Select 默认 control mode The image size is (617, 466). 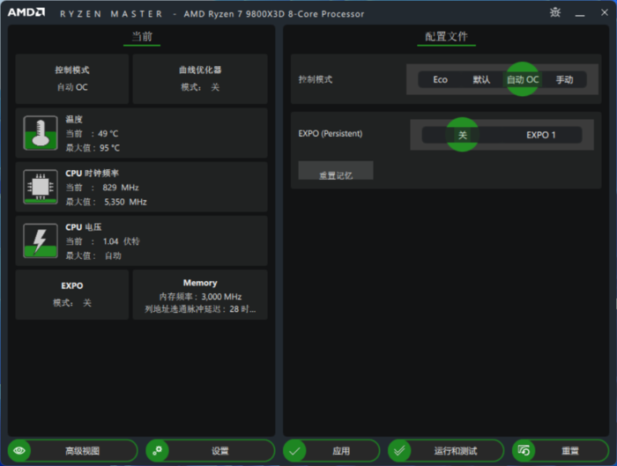(x=481, y=79)
